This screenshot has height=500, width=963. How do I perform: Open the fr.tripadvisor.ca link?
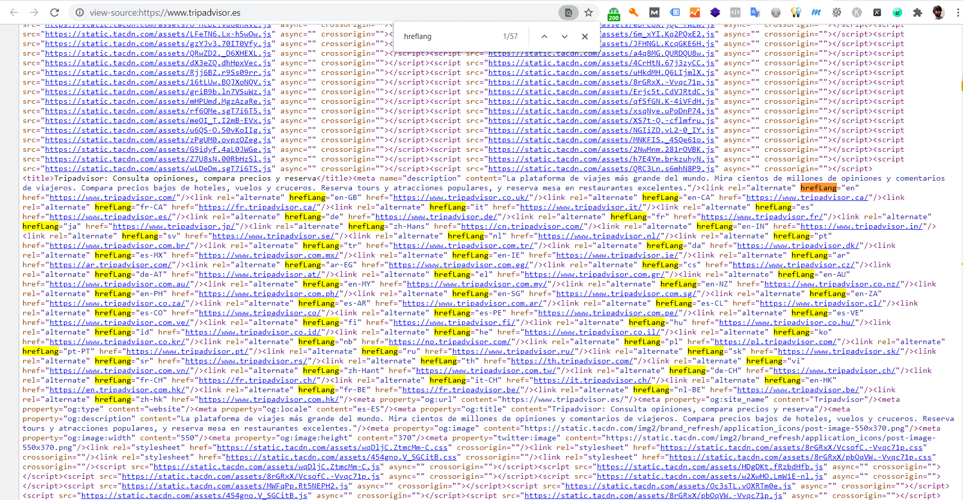tap(258, 207)
